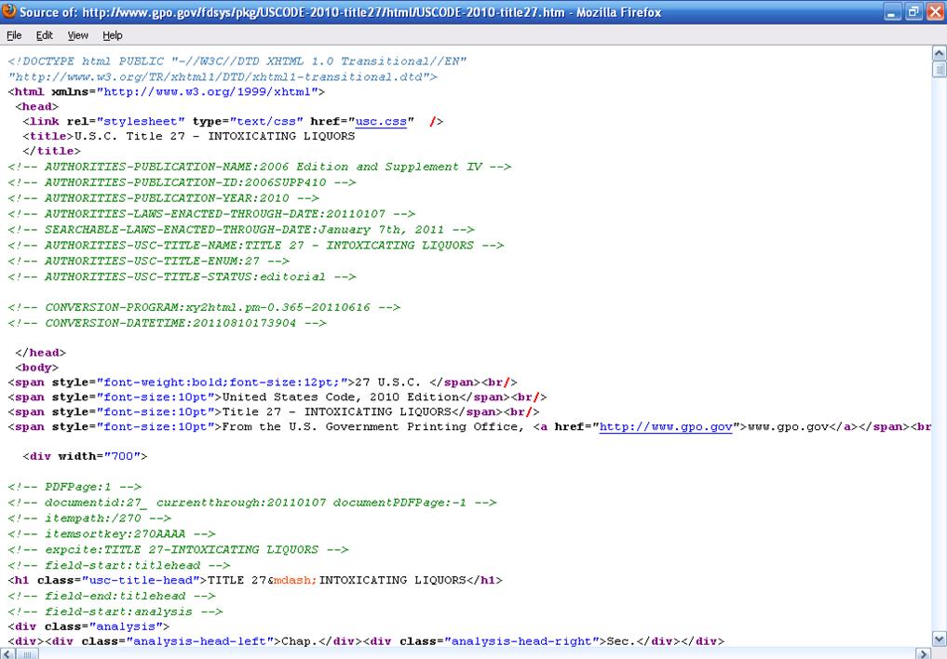Click the vertical scrollbar thumb
Viewport: 947px width, 659px height.
[939, 69]
